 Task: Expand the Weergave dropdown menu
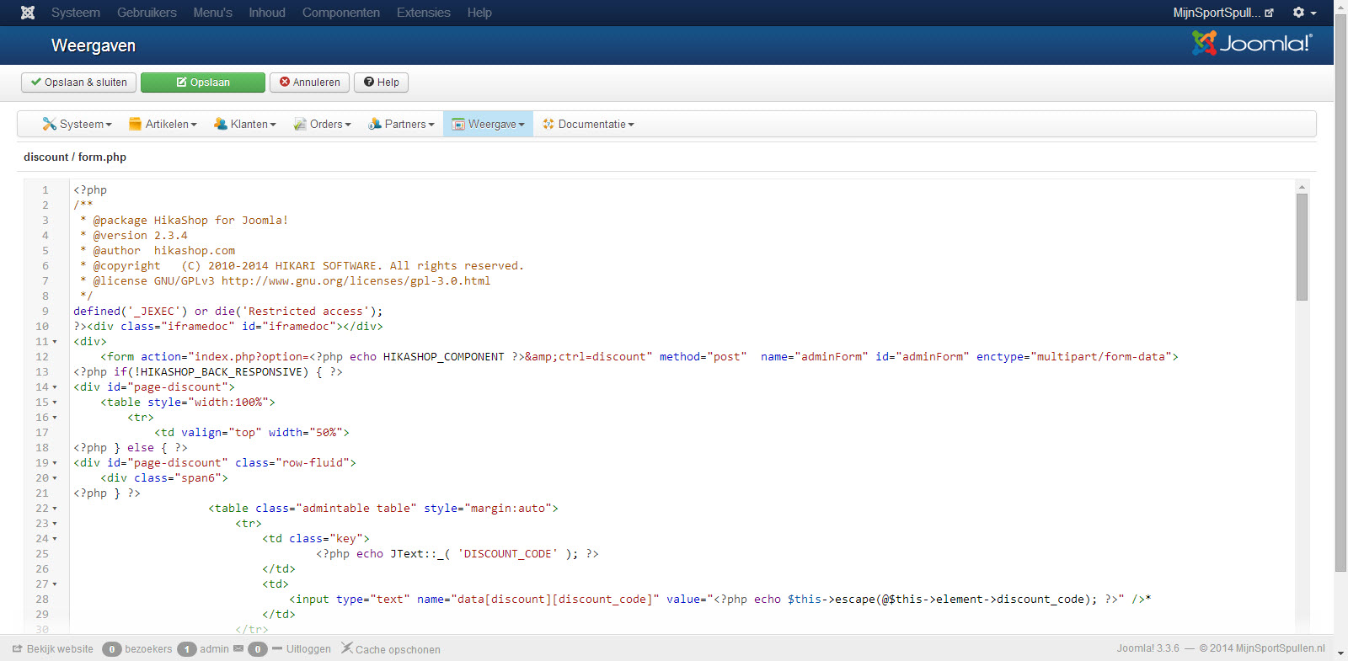489,124
